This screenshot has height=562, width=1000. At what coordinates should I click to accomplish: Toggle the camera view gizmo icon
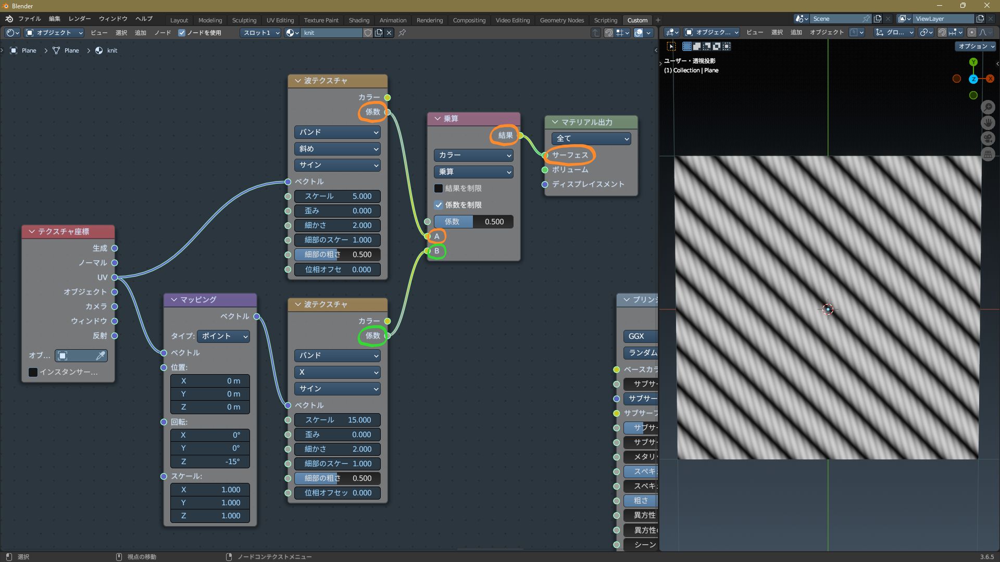(x=988, y=138)
